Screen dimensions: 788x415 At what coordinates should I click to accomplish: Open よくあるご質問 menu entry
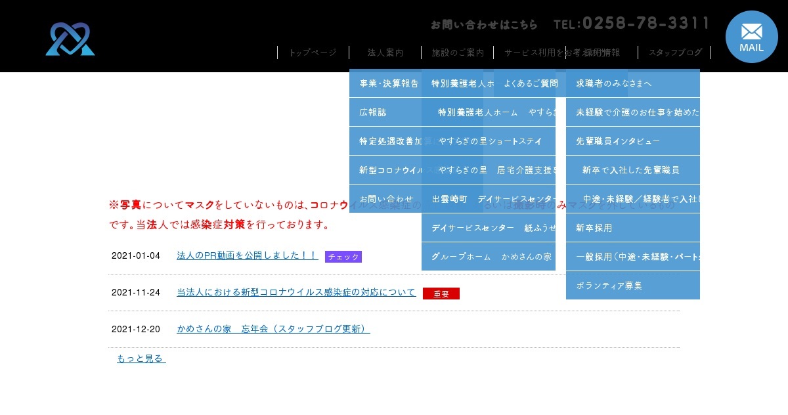(x=530, y=83)
